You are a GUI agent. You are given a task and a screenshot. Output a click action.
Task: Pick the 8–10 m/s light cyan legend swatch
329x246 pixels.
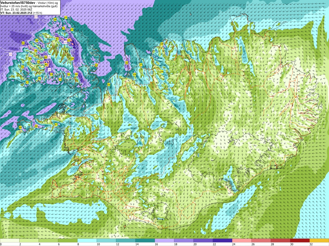[87, 241]
